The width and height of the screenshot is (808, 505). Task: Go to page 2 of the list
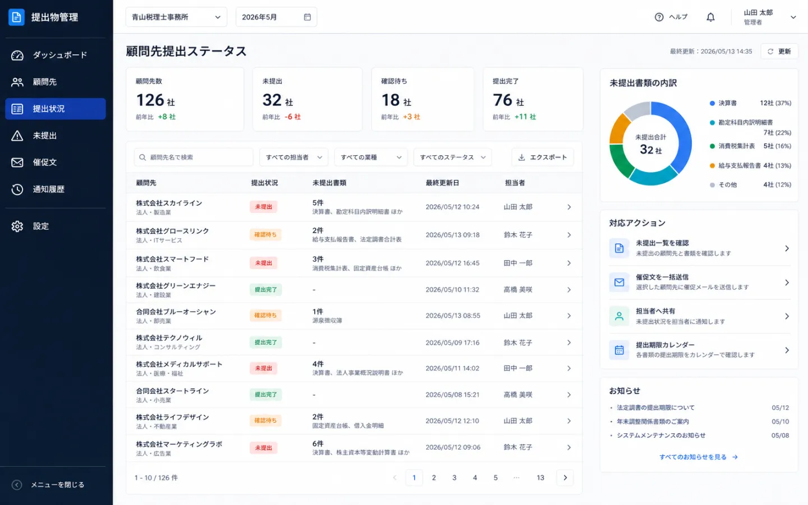point(434,478)
